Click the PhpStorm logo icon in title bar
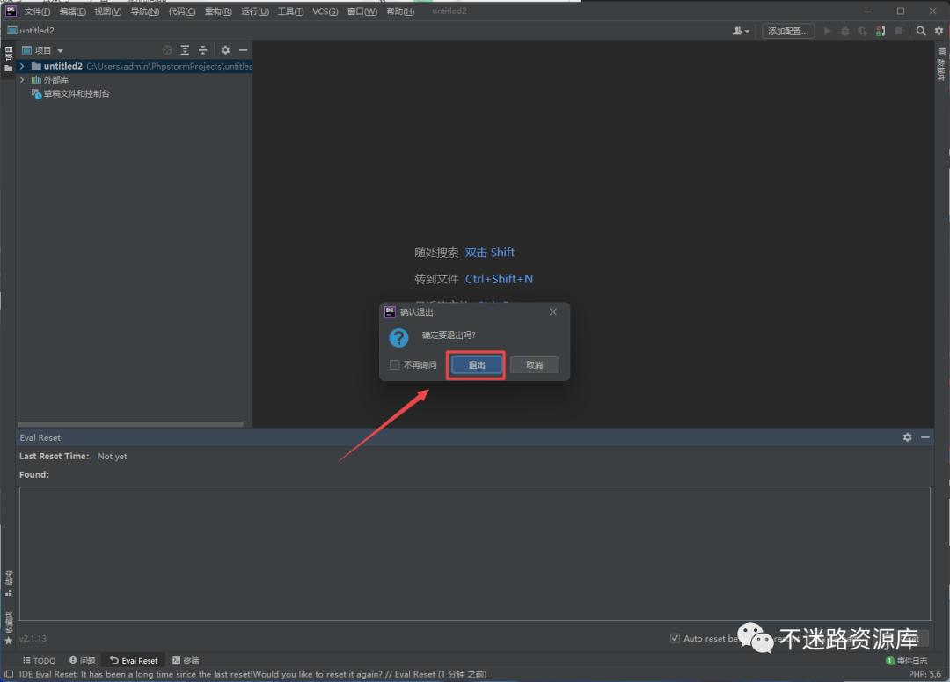The width and height of the screenshot is (950, 682). pos(11,11)
